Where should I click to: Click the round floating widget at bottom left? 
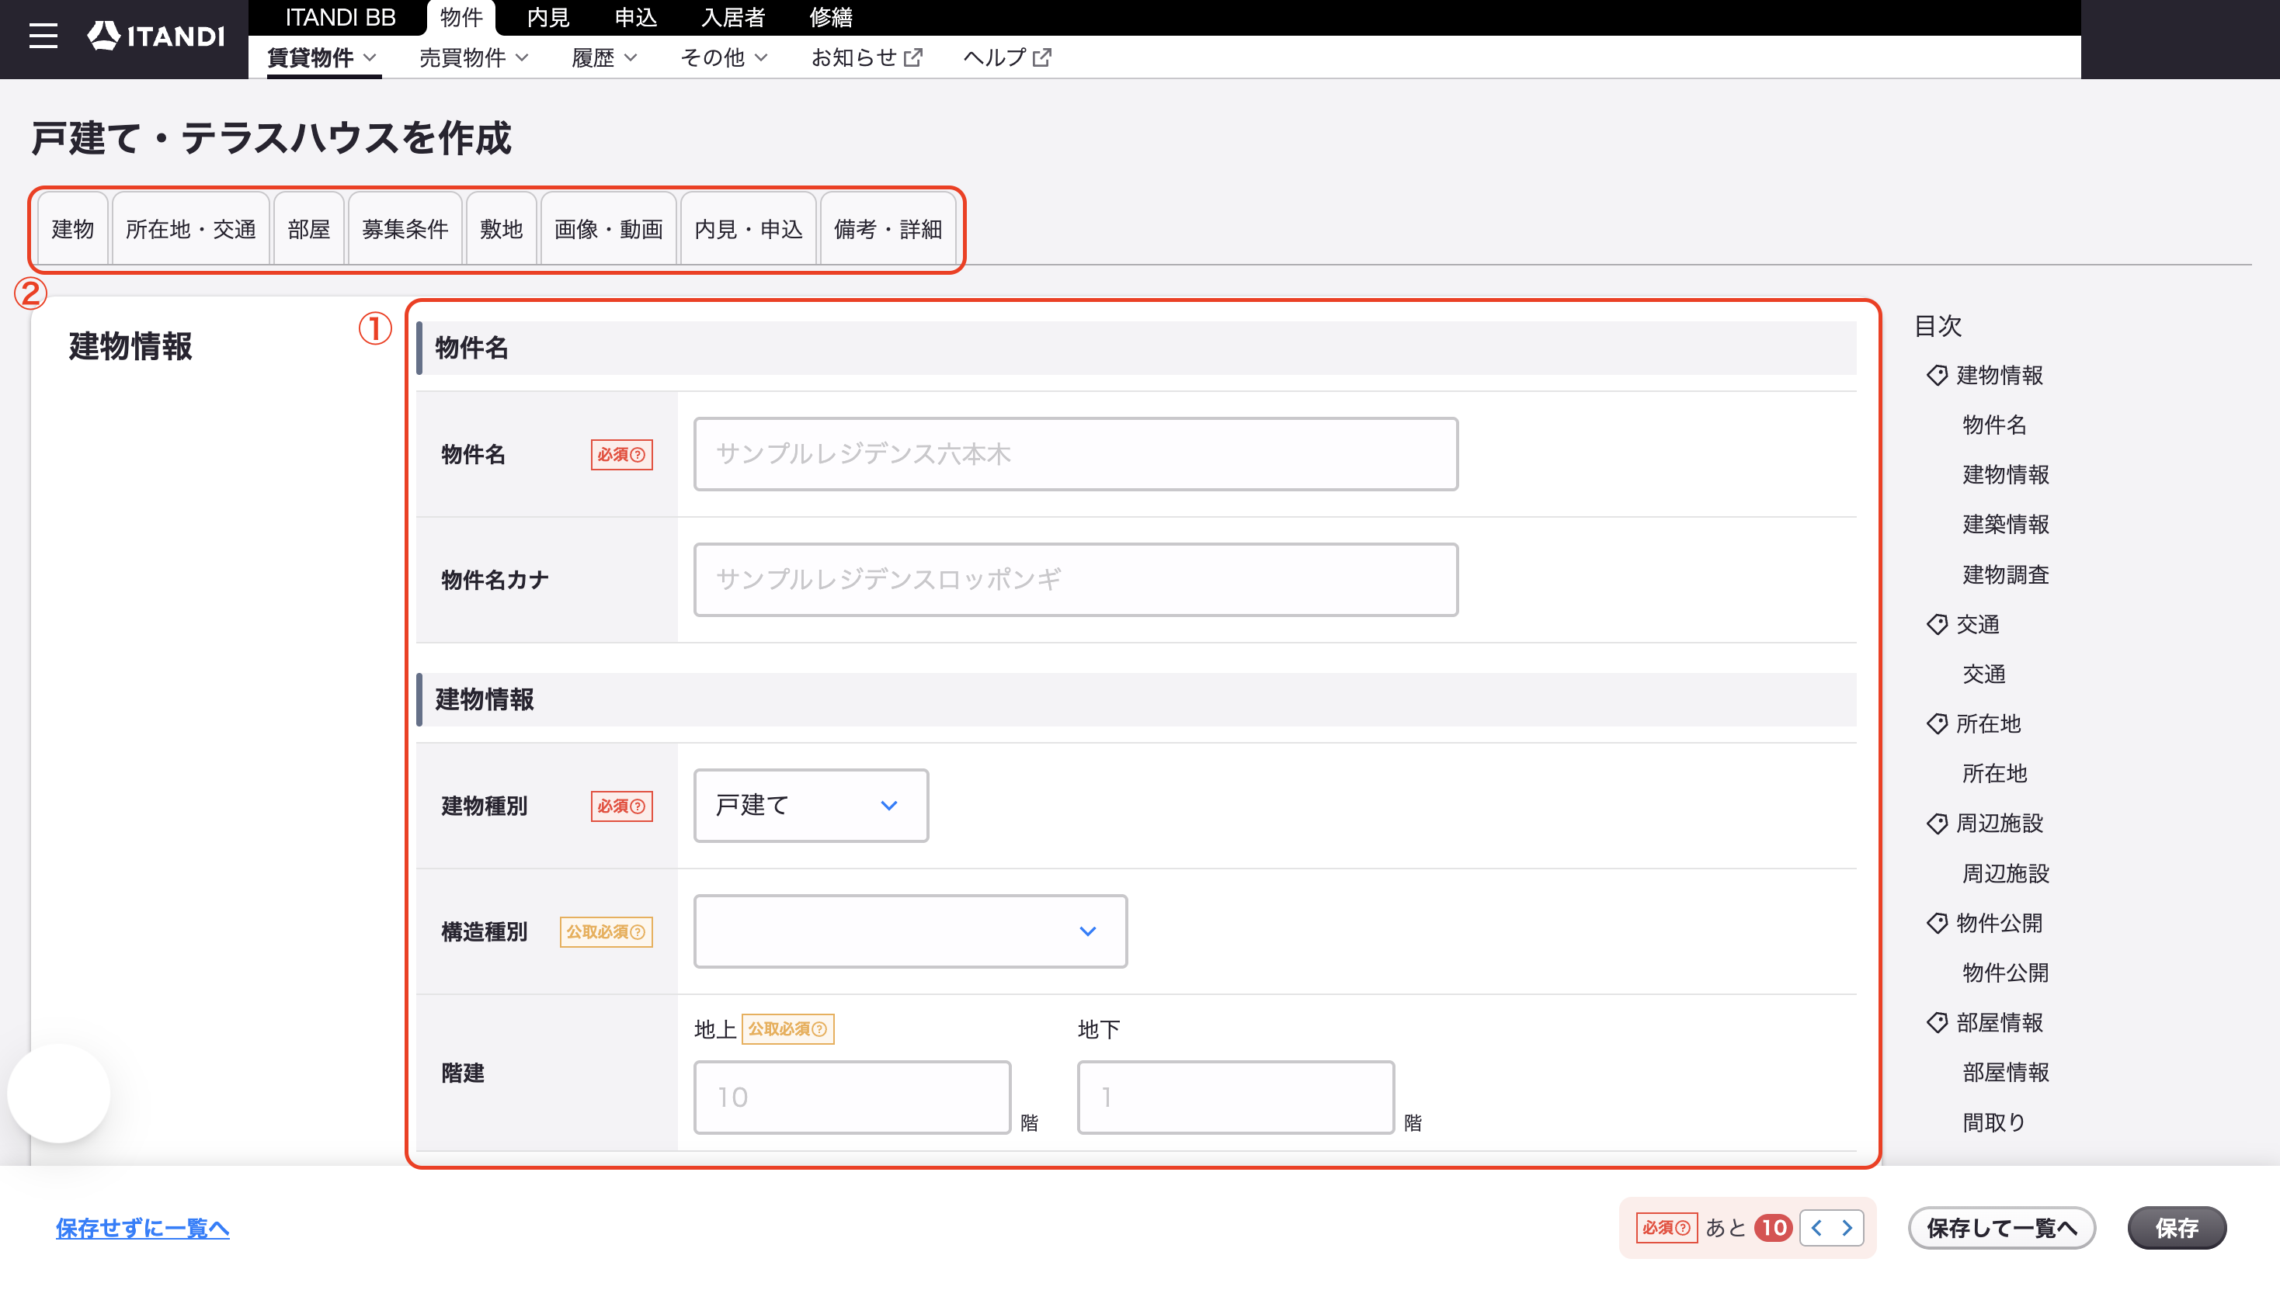(x=58, y=1094)
